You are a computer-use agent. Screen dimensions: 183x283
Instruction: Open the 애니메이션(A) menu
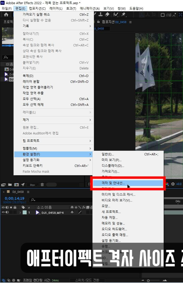90,8
